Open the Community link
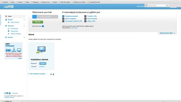This screenshot has height=102, width=181. coord(15,93)
